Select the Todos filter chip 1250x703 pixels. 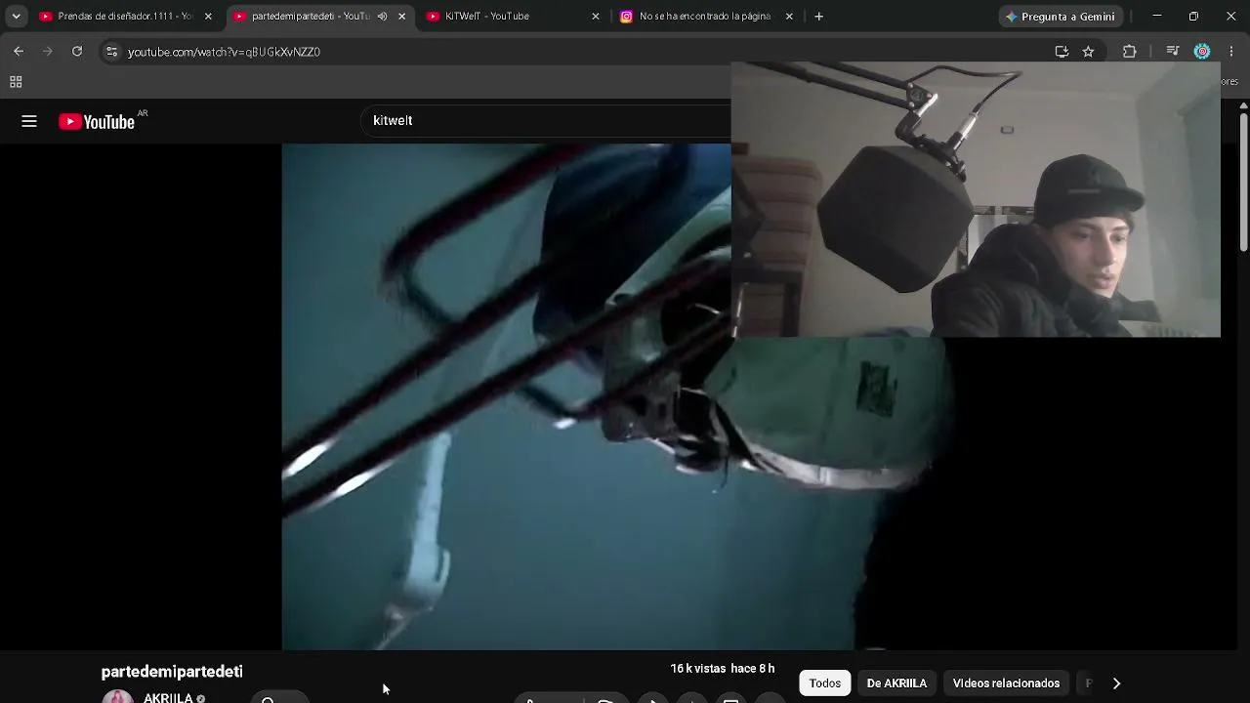pos(825,683)
